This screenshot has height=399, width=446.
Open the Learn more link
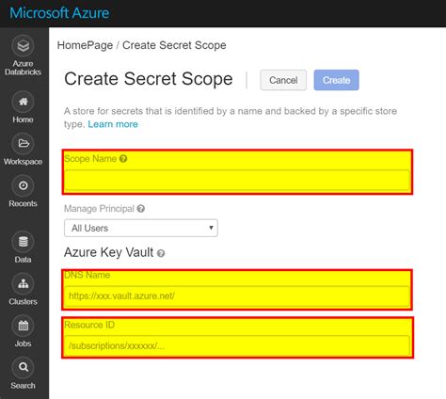pyautogui.click(x=113, y=124)
